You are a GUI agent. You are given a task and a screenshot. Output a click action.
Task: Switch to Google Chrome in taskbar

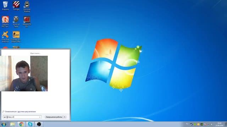coord(21,124)
